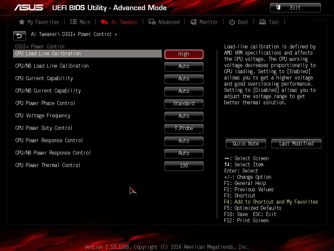Select the CPU Power Phase Control label

tap(45, 103)
